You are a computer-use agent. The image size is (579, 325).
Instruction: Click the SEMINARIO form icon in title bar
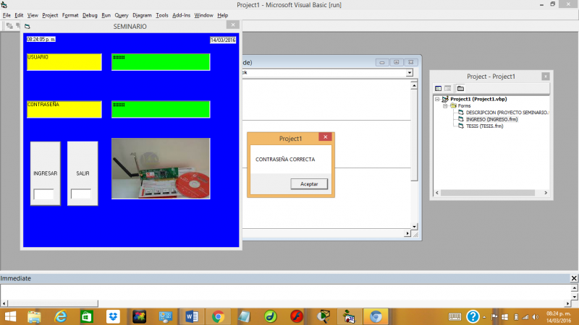[27, 26]
